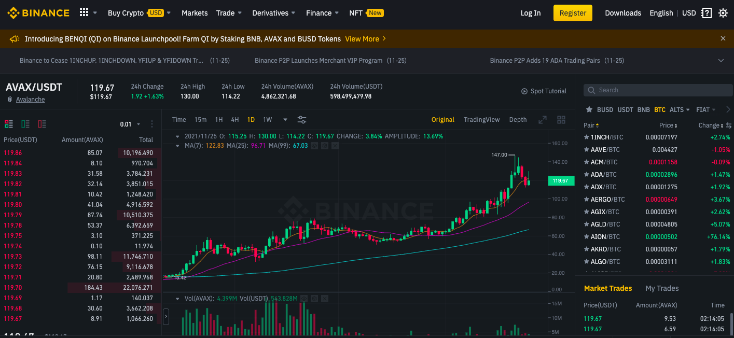The image size is (734, 338).
Task: Favorite the AION/BTC pair star
Action: point(587,237)
